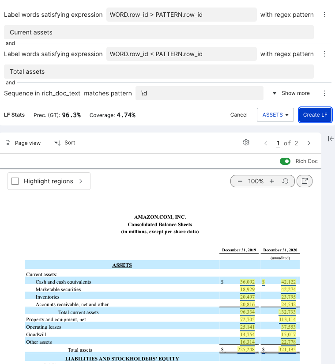
Task: Click the Page view document icon
Action: point(8,143)
